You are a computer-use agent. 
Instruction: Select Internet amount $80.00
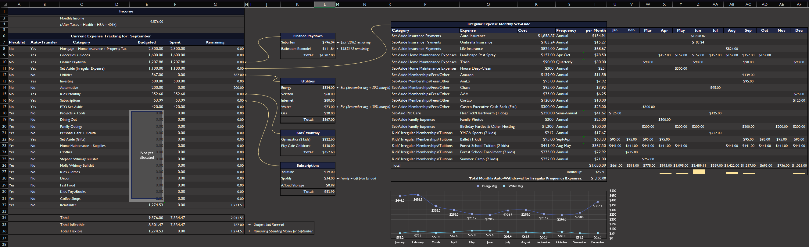coord(329,101)
